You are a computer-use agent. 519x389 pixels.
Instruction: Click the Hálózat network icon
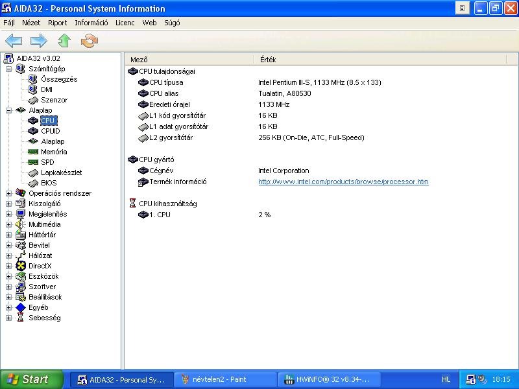click(21, 255)
